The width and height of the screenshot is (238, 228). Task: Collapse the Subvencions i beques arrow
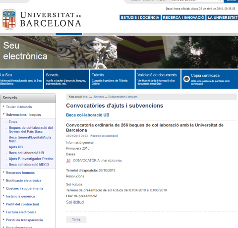3,114
